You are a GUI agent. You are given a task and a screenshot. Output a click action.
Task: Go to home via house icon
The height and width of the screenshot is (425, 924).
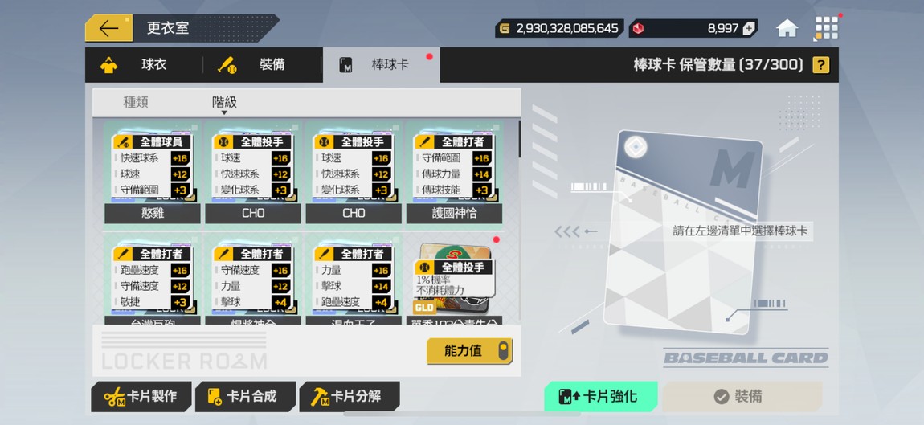[787, 28]
